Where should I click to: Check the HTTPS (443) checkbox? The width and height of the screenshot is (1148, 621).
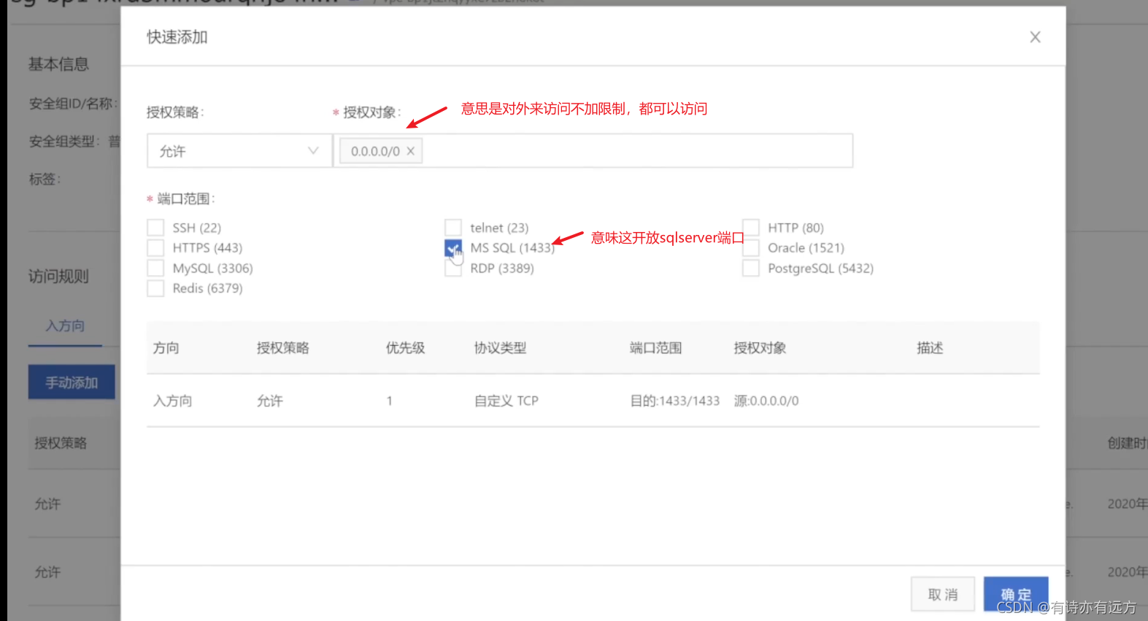155,248
